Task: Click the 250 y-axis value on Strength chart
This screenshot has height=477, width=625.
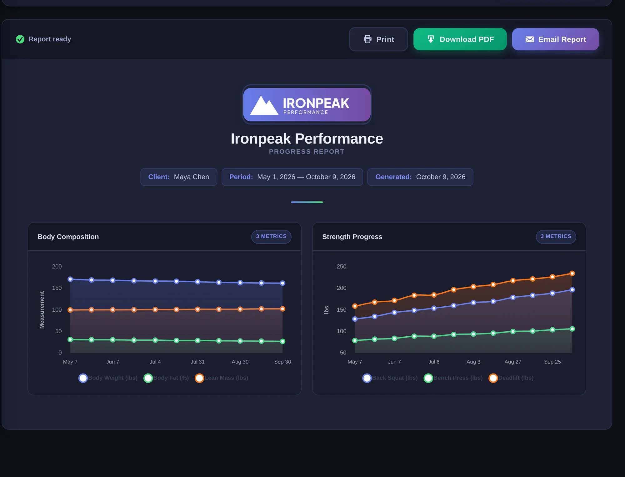Action: click(x=341, y=267)
